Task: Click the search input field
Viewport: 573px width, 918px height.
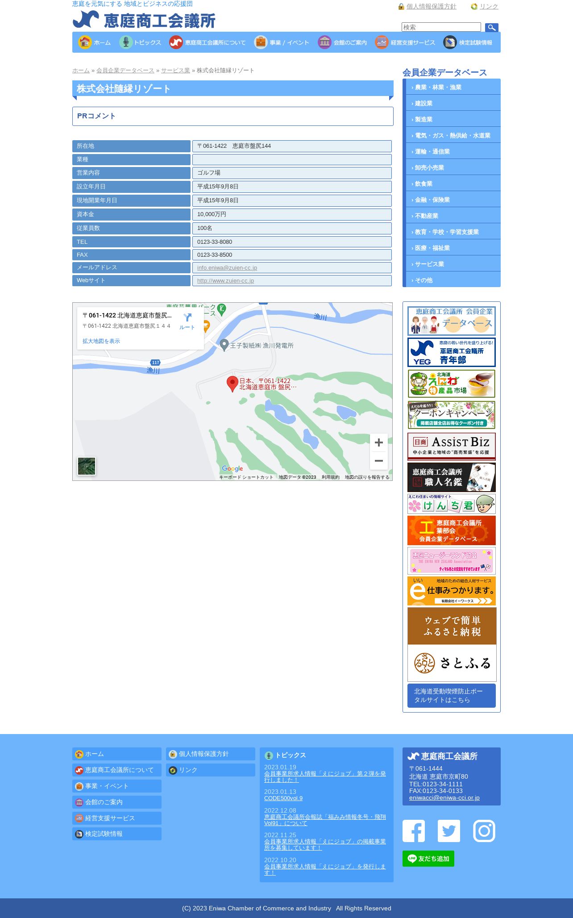Action: click(x=441, y=27)
